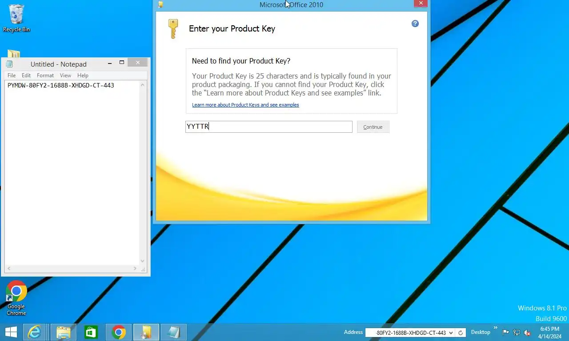Click the Office dialog title bar icon
This screenshot has width=569, height=341.
pos(160,4)
